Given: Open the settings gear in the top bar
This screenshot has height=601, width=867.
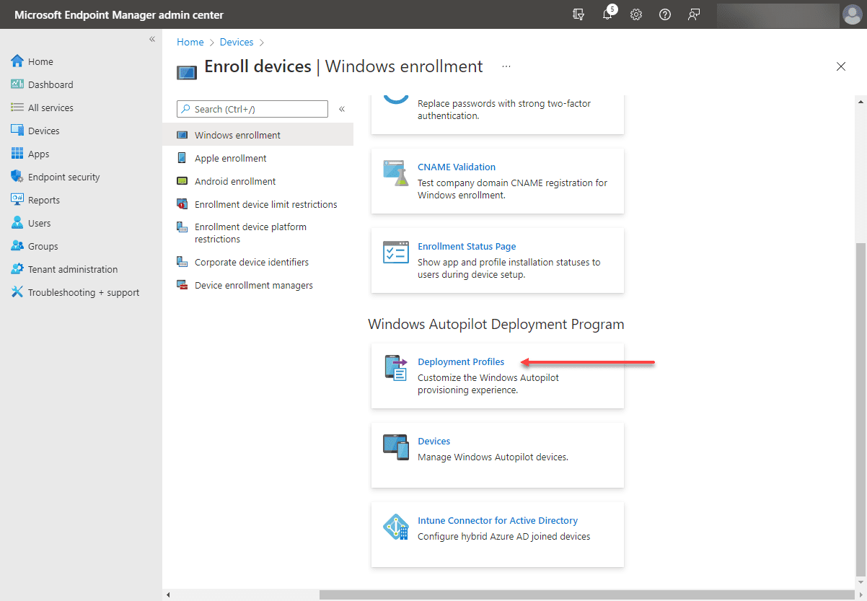Looking at the screenshot, I should tap(635, 14).
